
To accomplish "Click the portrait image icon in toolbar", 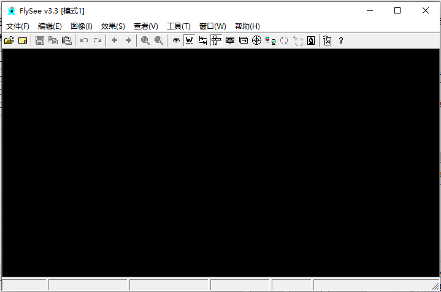I will tap(311, 40).
